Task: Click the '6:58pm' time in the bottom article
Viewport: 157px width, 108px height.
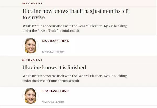Action: coord(60,102)
